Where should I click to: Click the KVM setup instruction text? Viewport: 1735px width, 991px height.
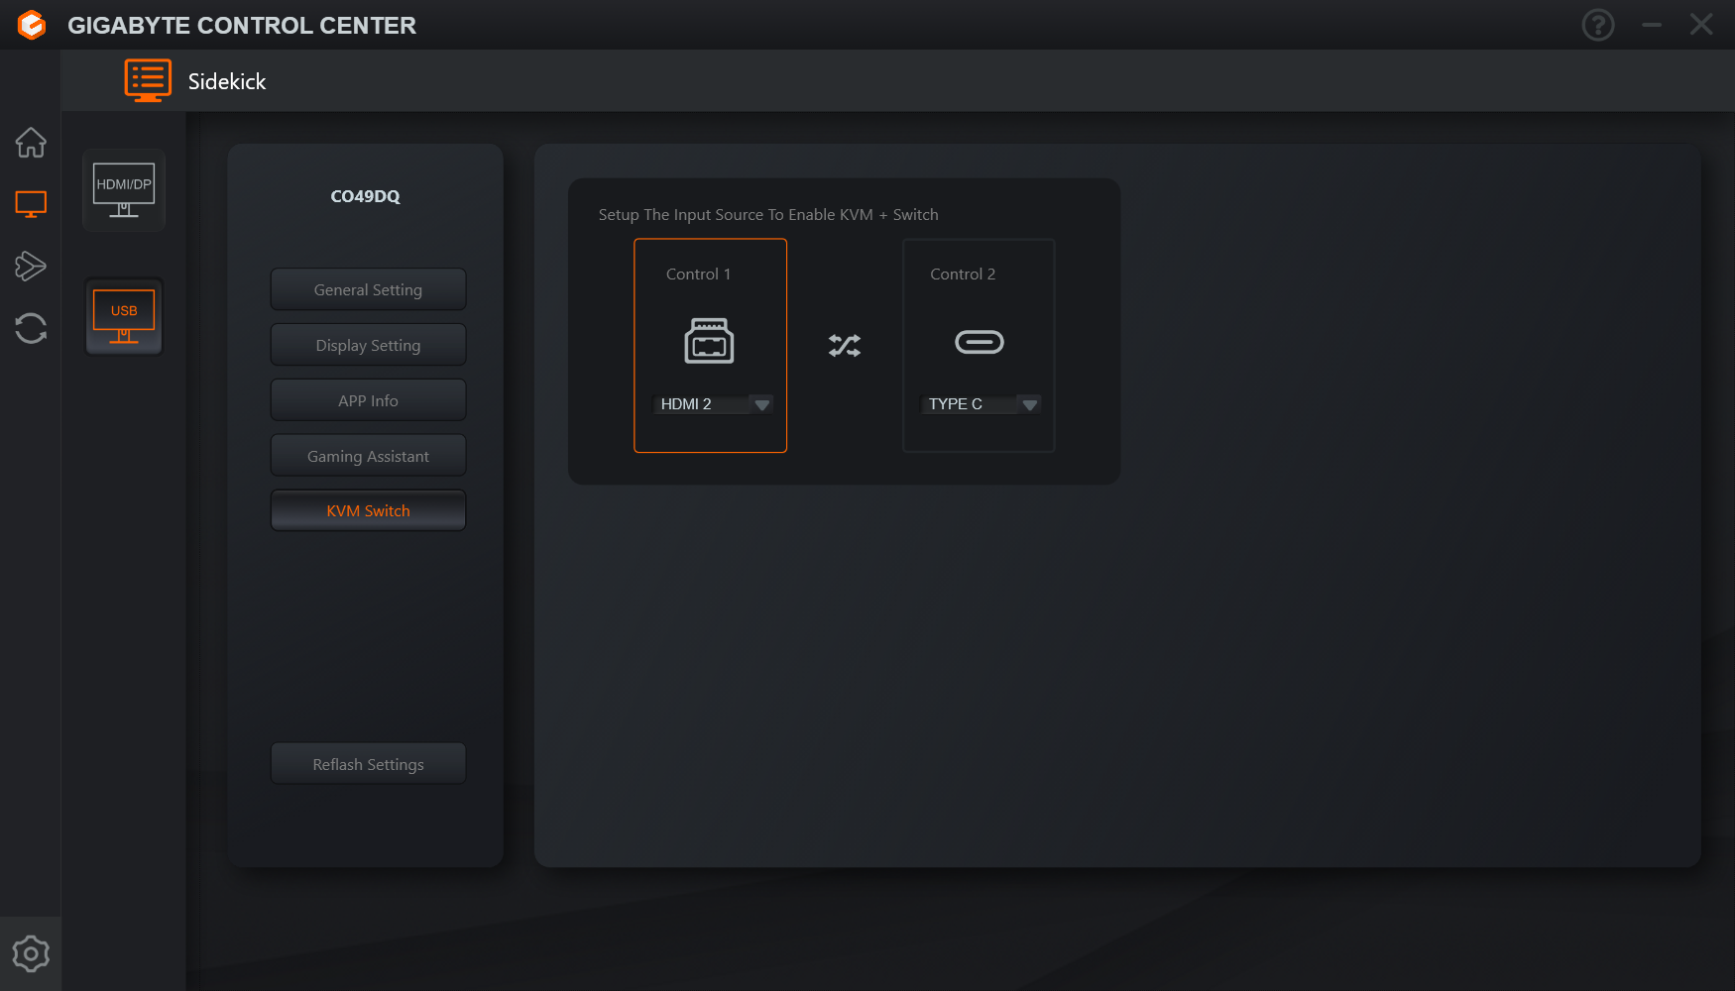click(x=768, y=214)
